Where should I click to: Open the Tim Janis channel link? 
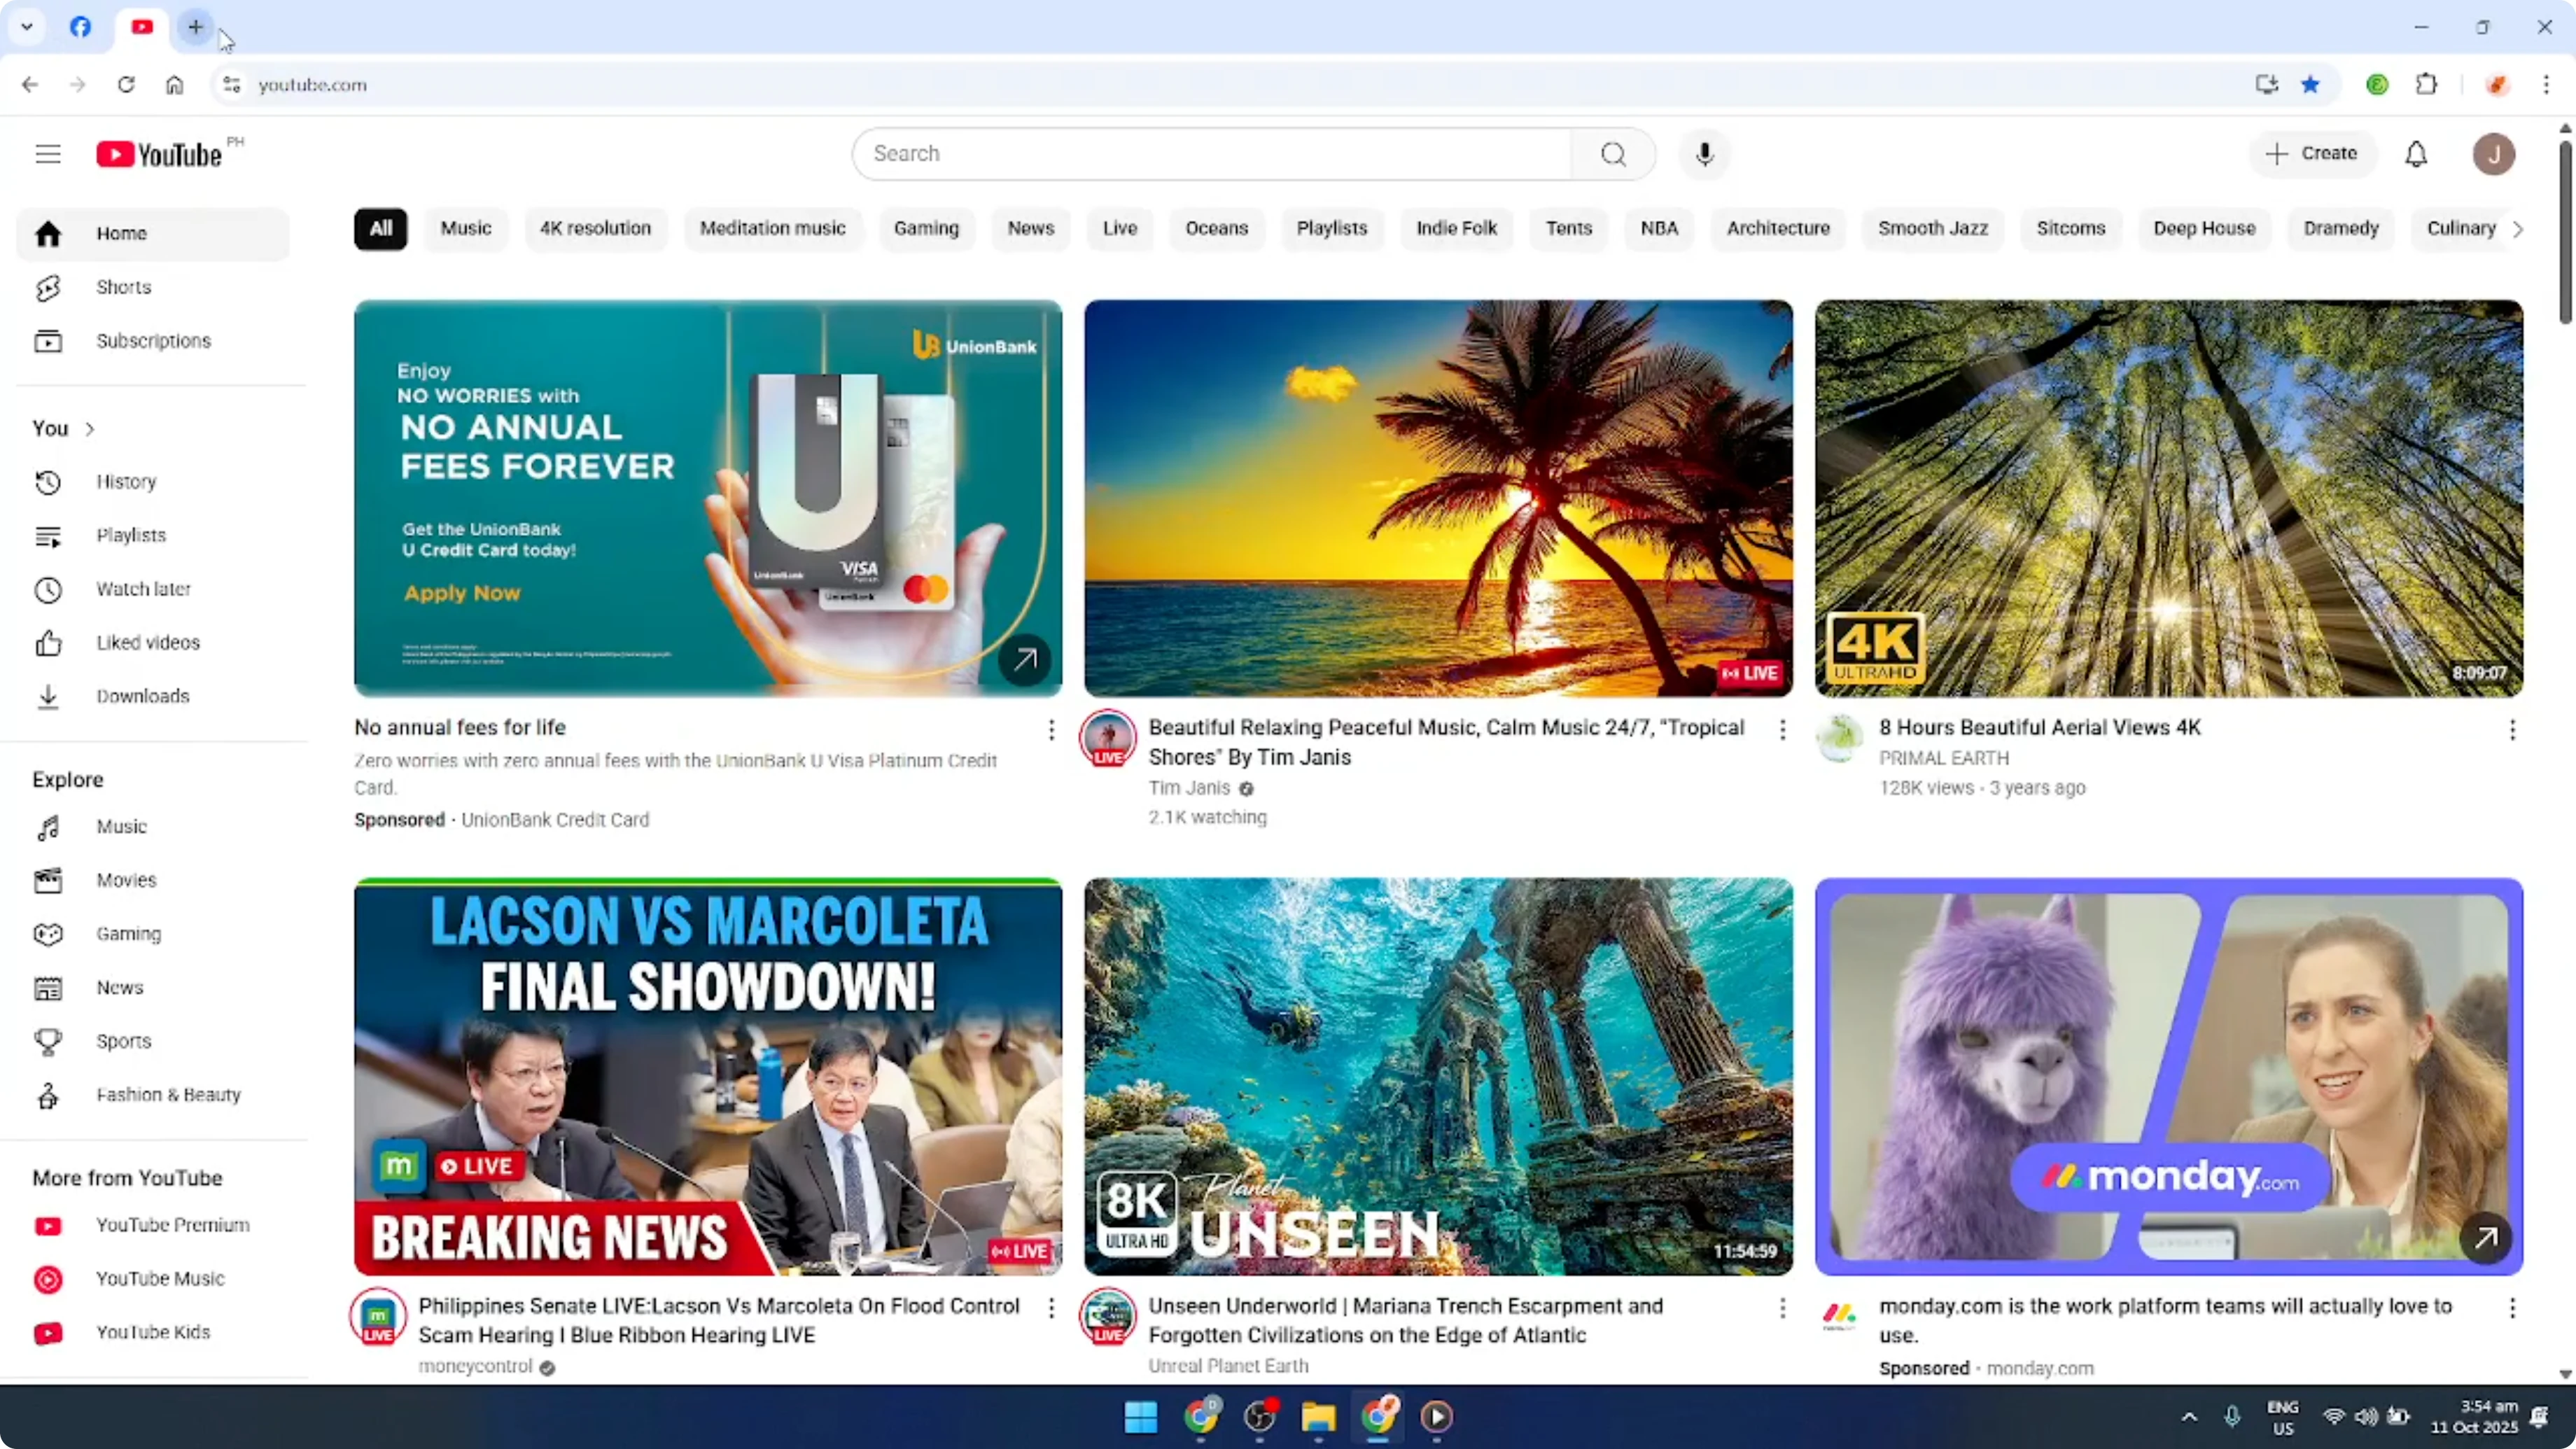click(x=1189, y=788)
